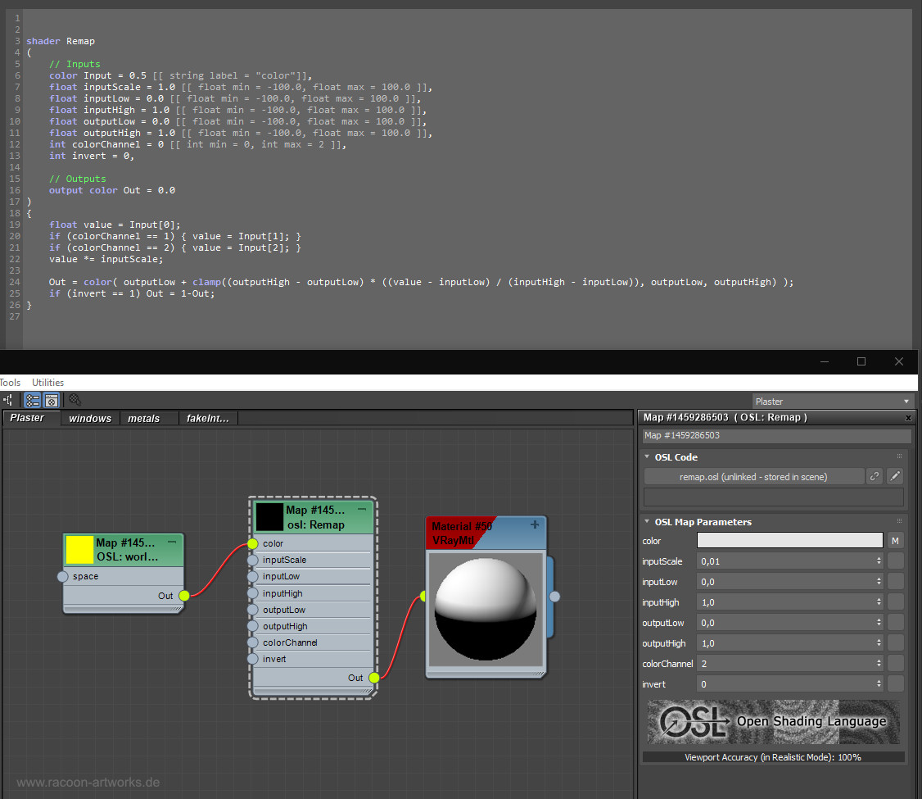
Task: Collapse the OSL world map node
Action: tap(172, 542)
